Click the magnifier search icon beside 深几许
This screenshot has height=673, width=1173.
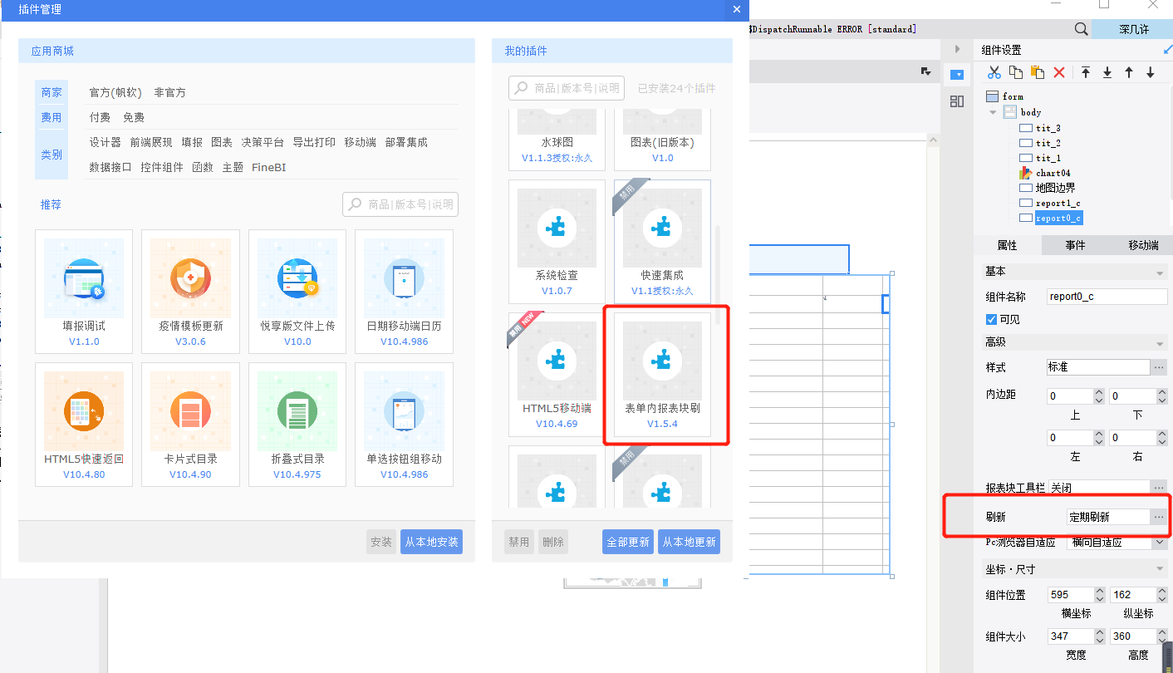click(1081, 29)
